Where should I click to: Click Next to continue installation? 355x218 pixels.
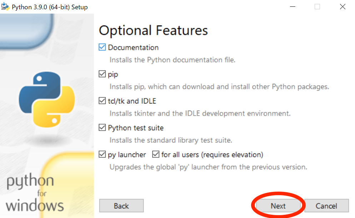278,206
